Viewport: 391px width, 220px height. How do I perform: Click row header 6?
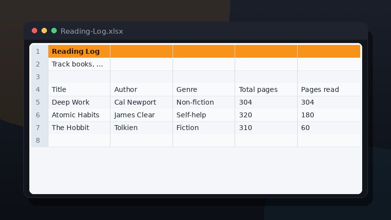[39, 115]
